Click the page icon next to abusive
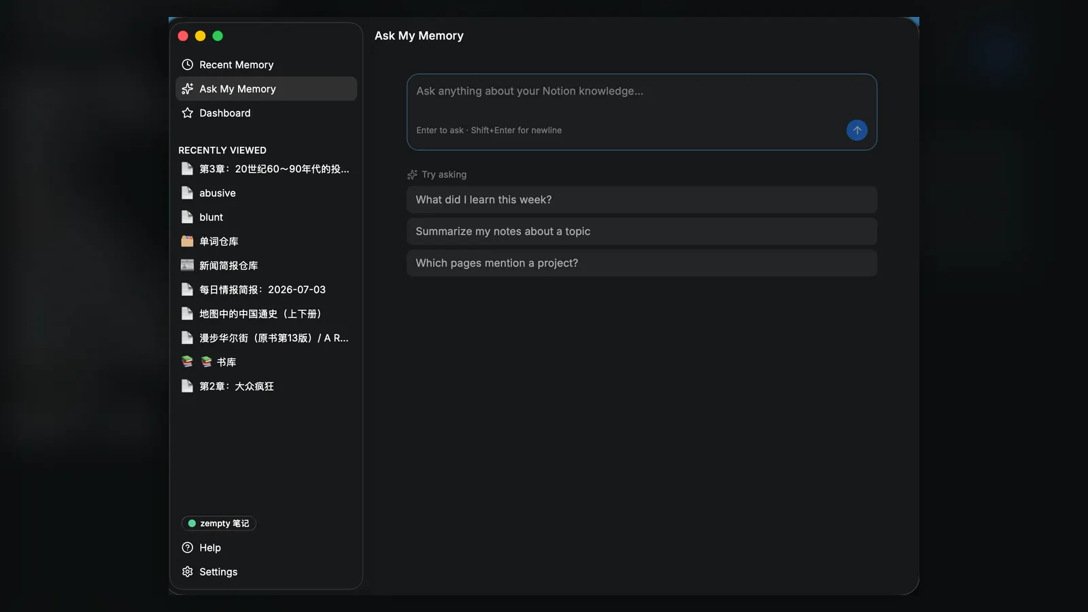Viewport: 1088px width, 612px height. (x=187, y=193)
